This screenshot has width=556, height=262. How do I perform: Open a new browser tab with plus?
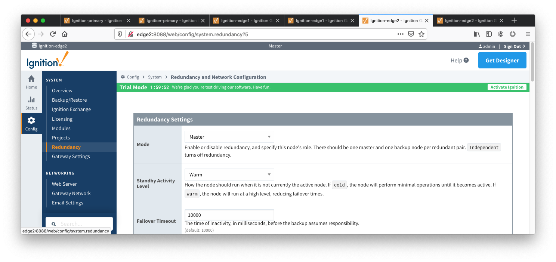[514, 20]
